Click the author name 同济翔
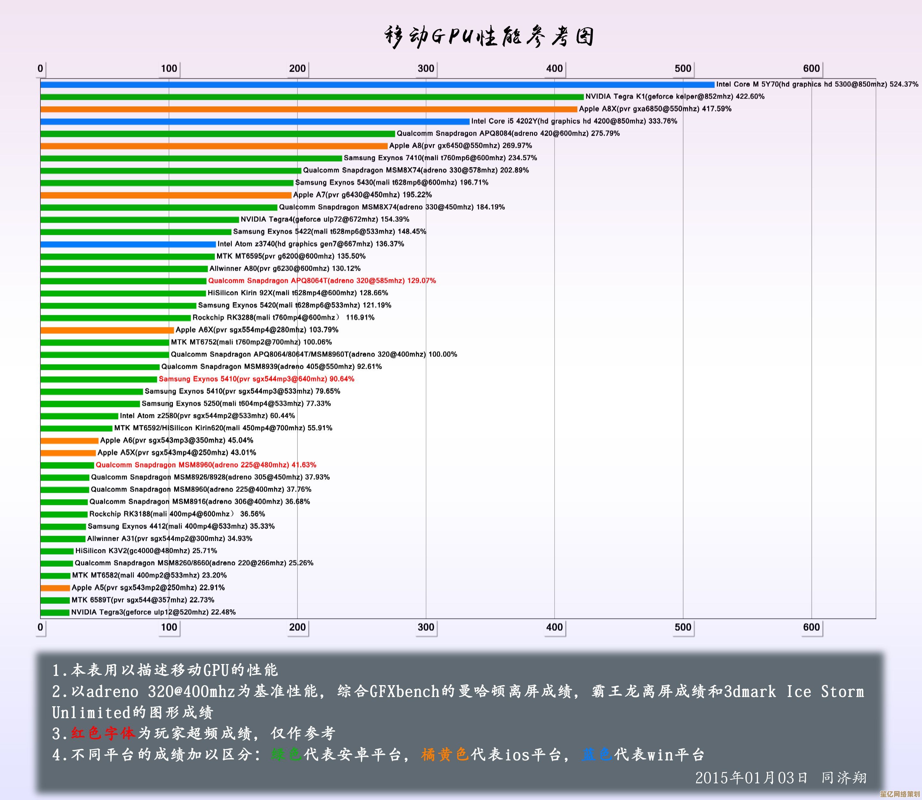The height and width of the screenshot is (800, 922). click(x=844, y=778)
